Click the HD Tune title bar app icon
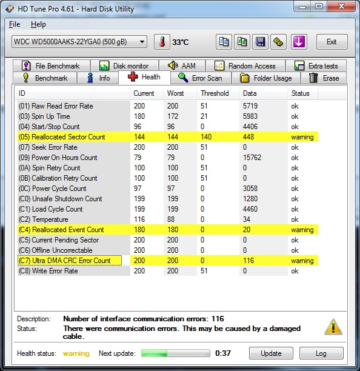Viewport: 360px width, 371px height. [x=10, y=9]
